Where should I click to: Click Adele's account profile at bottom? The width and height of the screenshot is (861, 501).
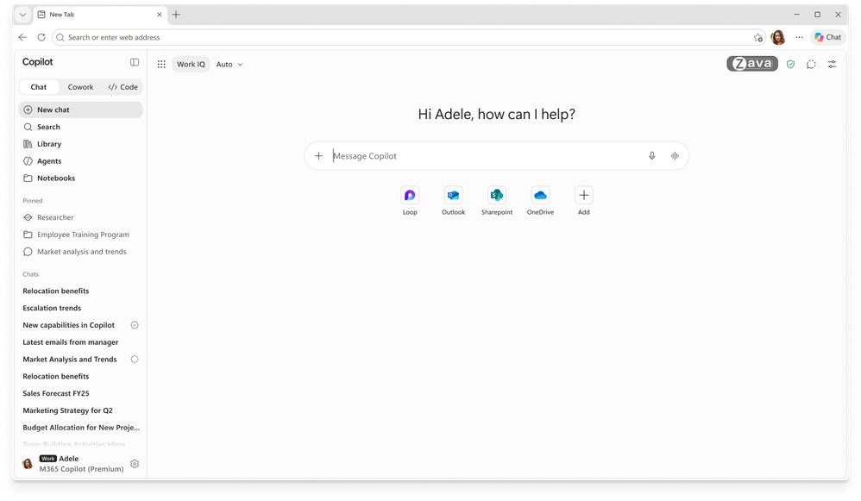click(x=72, y=464)
